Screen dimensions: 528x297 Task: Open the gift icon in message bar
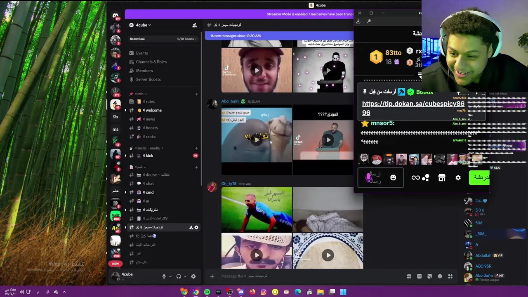pyautogui.click(x=409, y=276)
